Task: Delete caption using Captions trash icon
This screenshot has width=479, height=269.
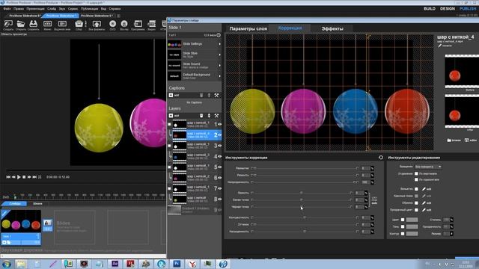Action: point(201,95)
